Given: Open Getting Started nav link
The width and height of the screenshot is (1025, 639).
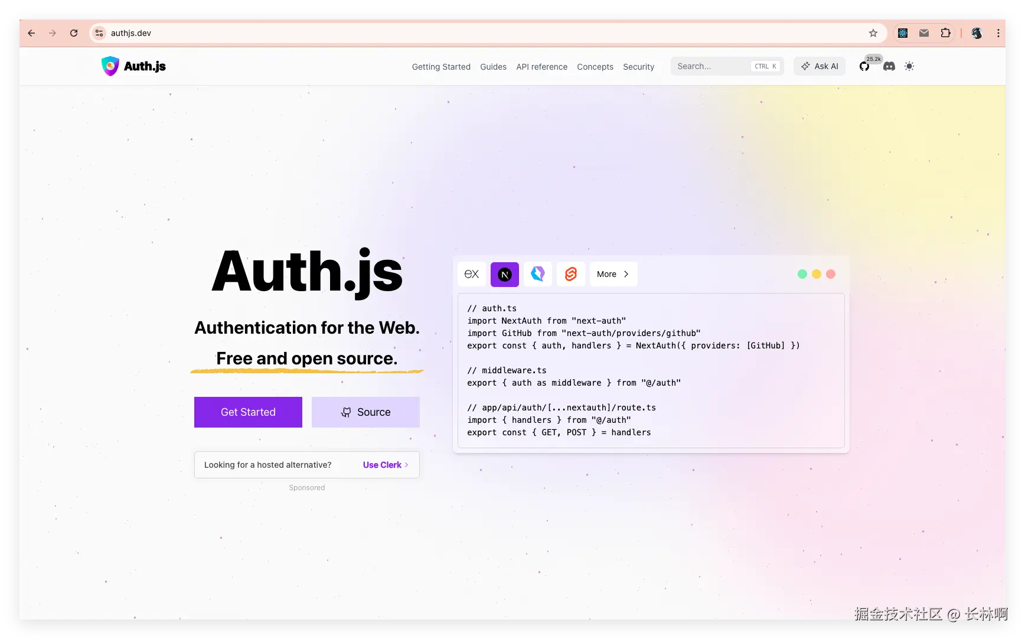Looking at the screenshot, I should click(x=441, y=67).
